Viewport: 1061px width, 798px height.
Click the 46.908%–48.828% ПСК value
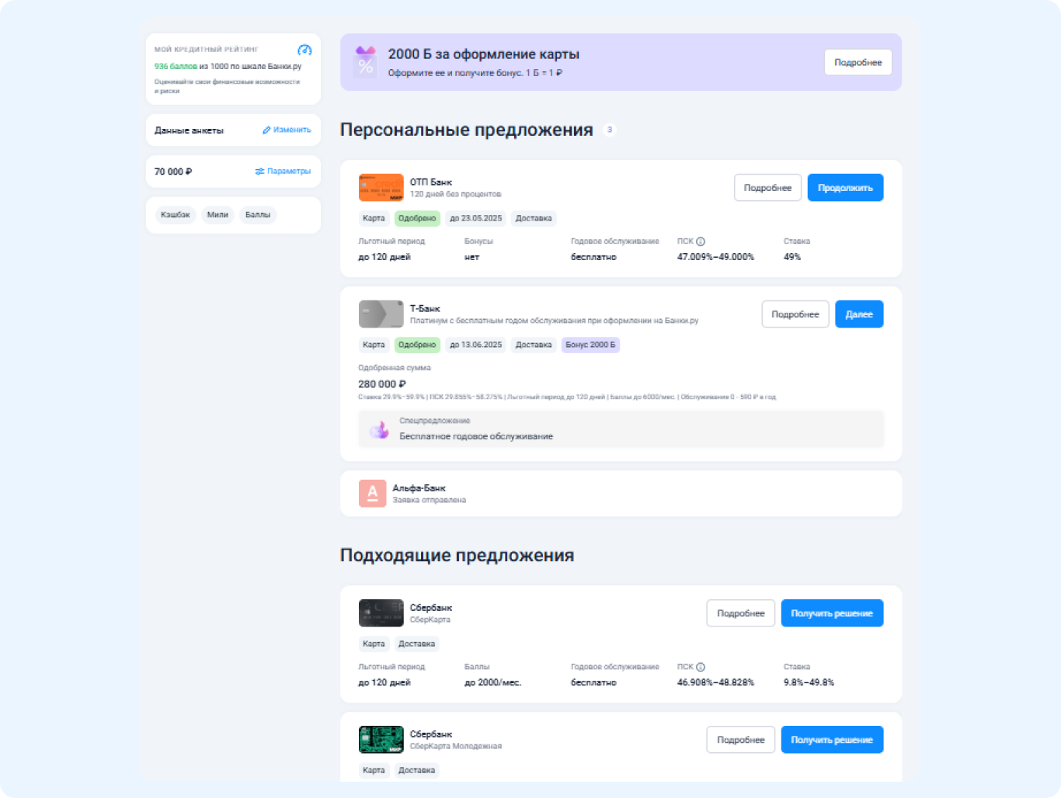point(715,682)
